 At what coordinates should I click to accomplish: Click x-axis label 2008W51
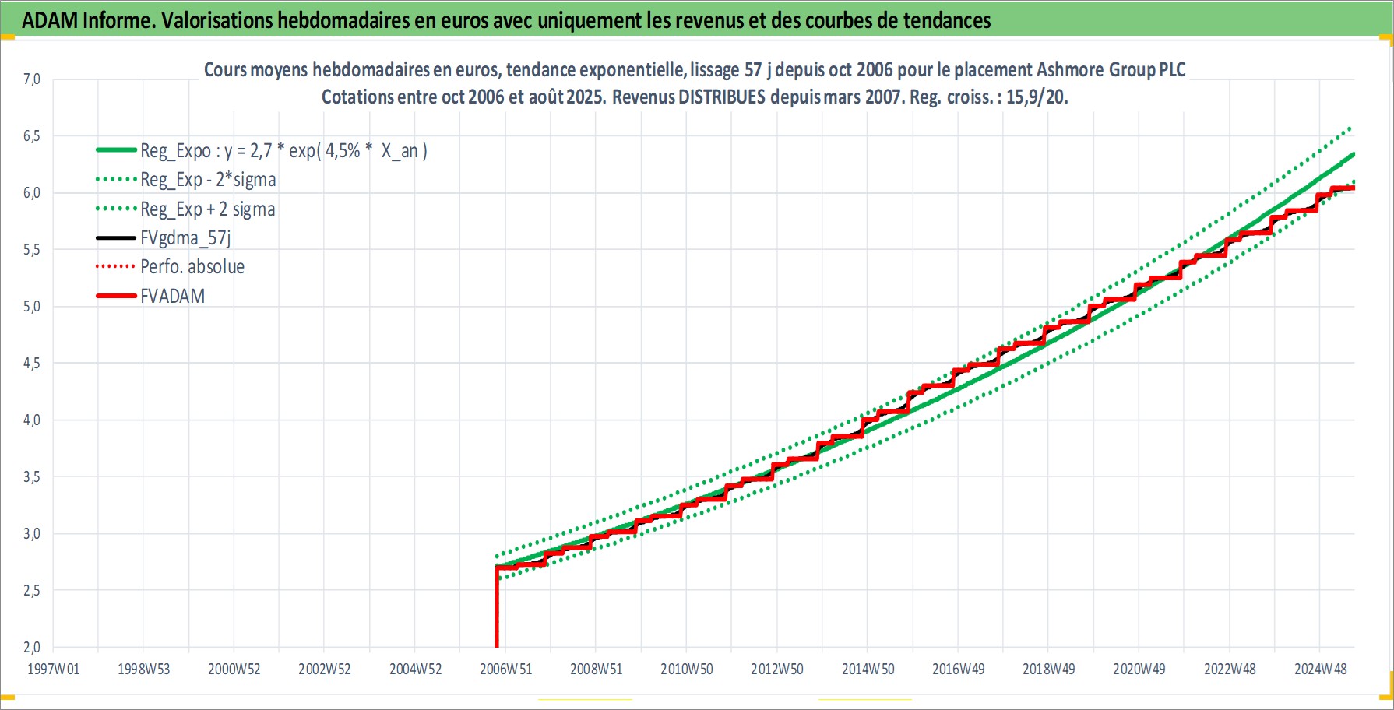point(597,669)
